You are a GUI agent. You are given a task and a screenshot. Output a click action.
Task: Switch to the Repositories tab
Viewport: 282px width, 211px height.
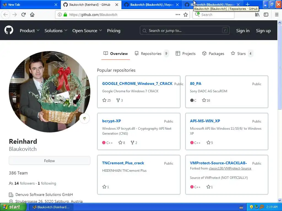click(x=152, y=54)
